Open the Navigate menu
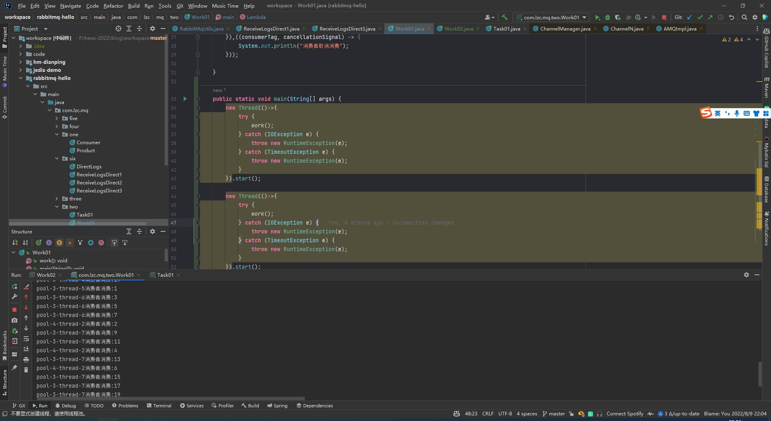This screenshot has height=421, width=771. pyautogui.click(x=70, y=6)
